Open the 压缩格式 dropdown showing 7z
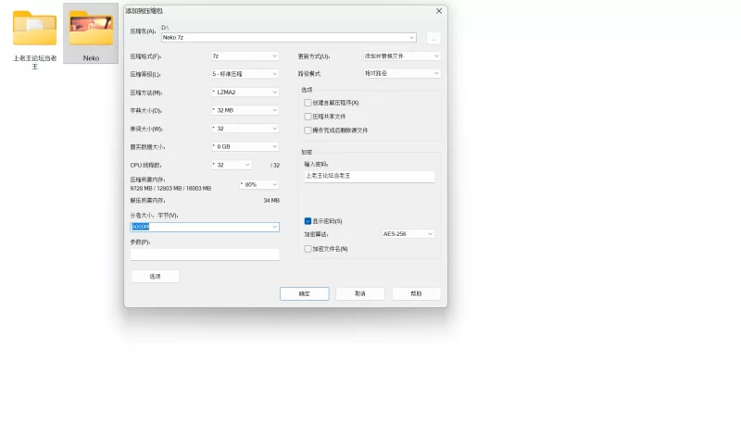The height and width of the screenshot is (447, 741). (245, 56)
